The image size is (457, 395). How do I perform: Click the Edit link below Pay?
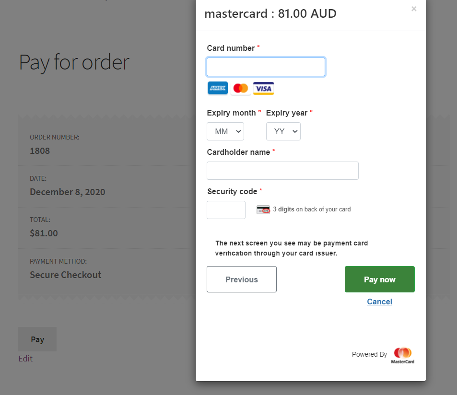[x=25, y=358]
